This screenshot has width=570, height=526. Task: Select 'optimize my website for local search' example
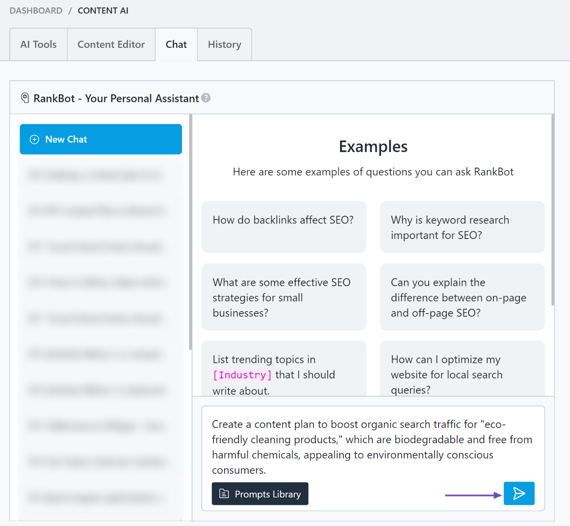click(462, 369)
